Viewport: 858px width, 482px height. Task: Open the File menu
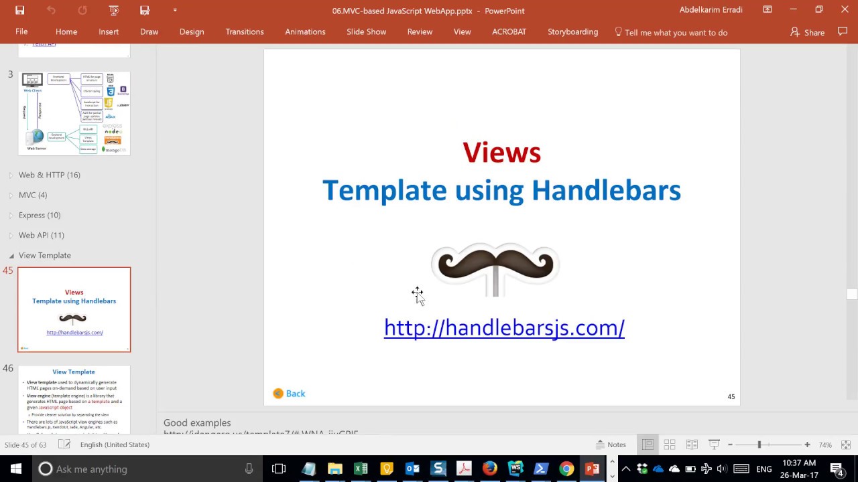[x=21, y=31]
